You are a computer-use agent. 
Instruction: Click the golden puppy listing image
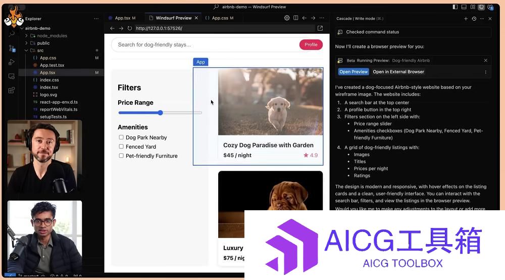pos(271,102)
